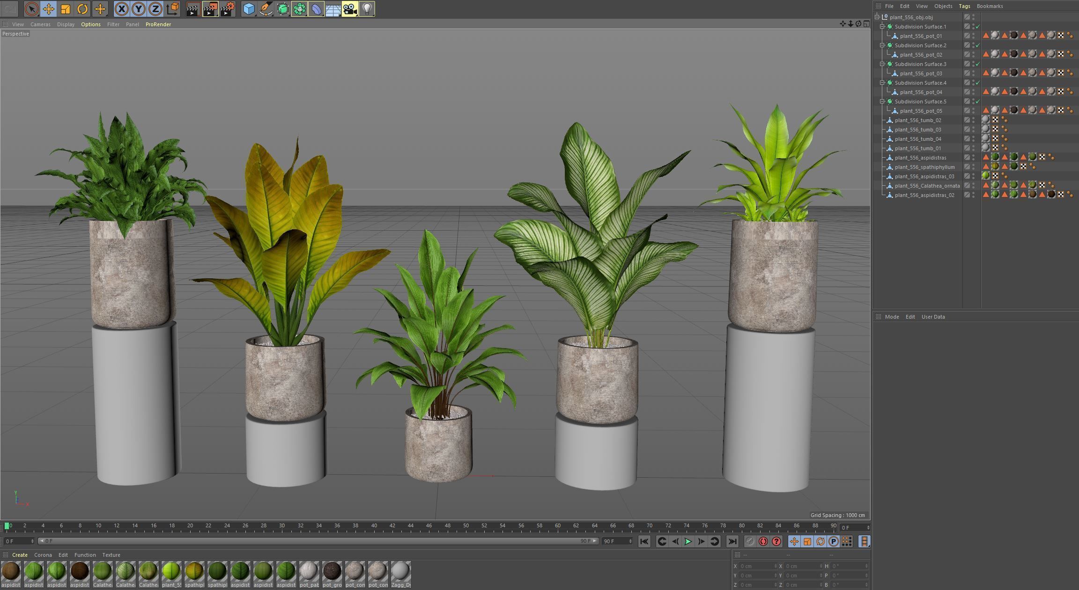Screen dimensions: 1079x590
Task: Click the Pen spline tool icon
Action: [266, 9]
